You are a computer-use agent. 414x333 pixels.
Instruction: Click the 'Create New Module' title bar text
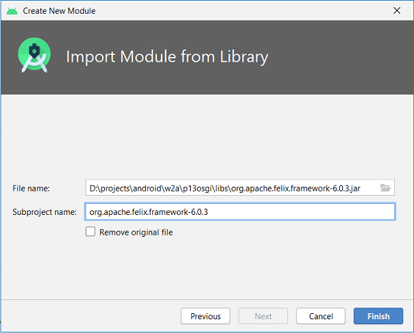(x=59, y=11)
